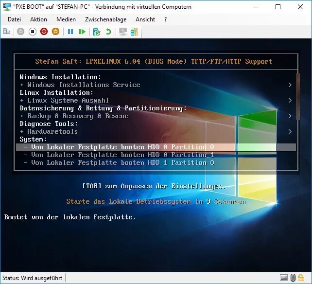Image resolution: width=312 pixels, height=284 pixels.
Task: Expand Linux Systeme Auswahl submenu arrow
Action: pyautogui.click(x=290, y=100)
